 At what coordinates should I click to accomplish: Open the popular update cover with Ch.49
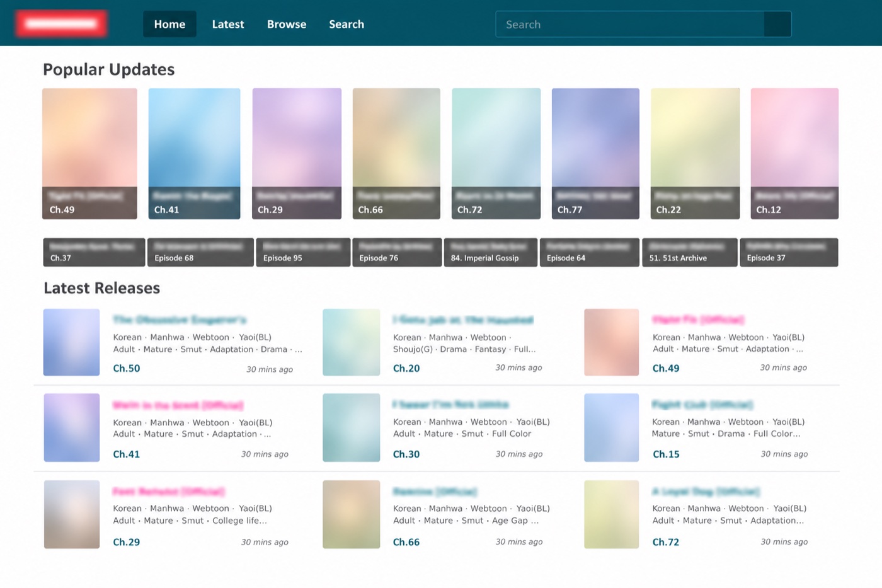[89, 154]
